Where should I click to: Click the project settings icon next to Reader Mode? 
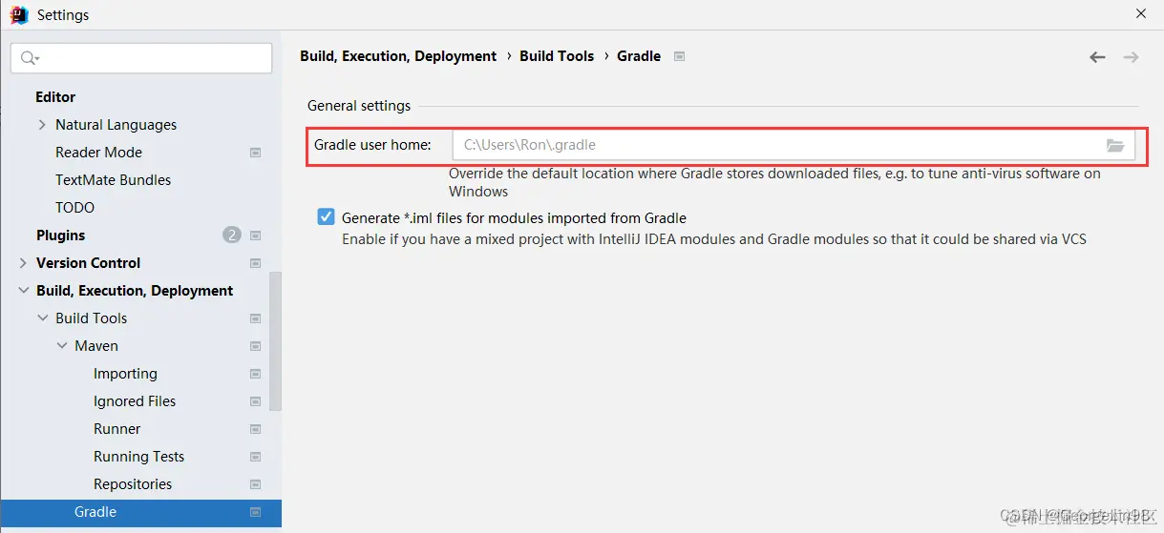[255, 153]
